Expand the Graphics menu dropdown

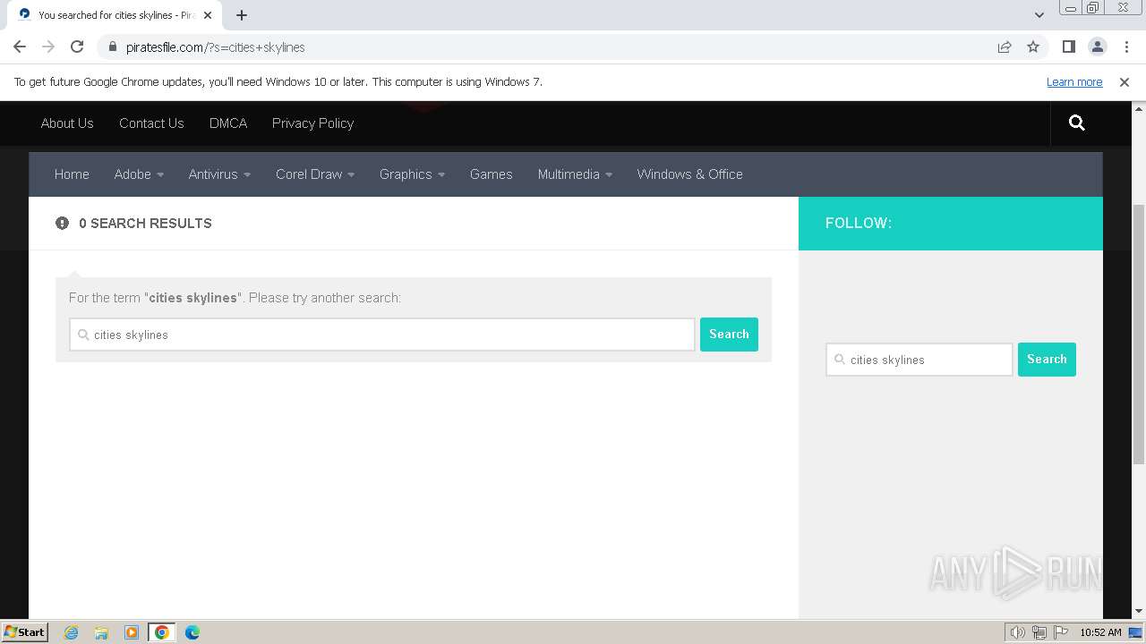click(412, 174)
